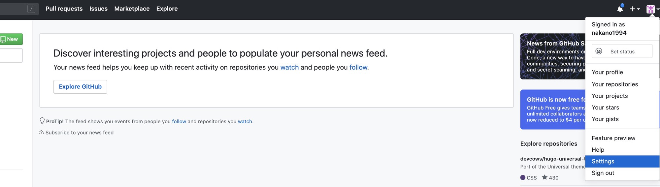The image size is (660, 187).
Task: Open the notifications bell icon
Action: (620, 9)
